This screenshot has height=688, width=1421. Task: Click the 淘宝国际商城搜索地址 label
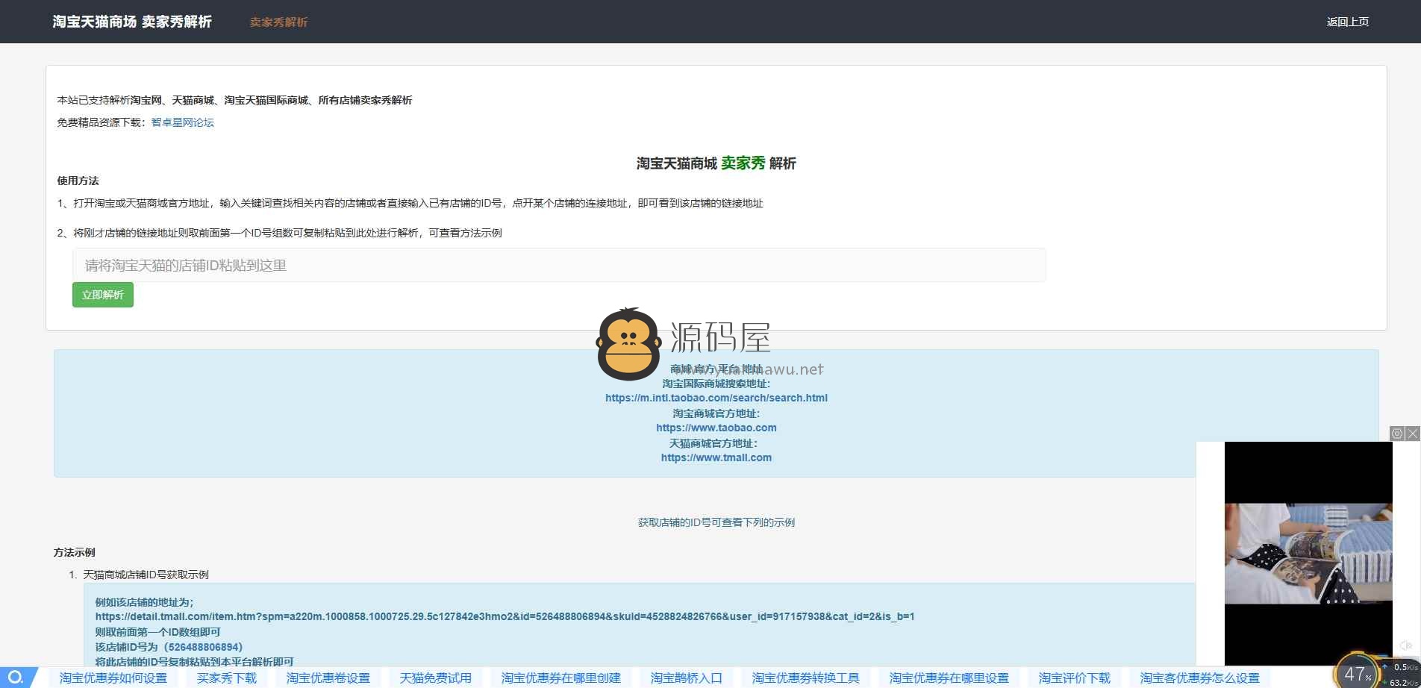pos(716,384)
